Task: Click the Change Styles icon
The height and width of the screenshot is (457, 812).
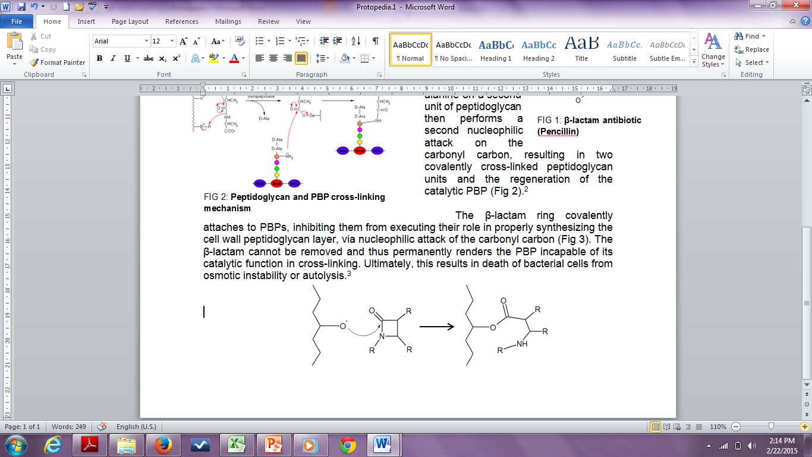Action: pos(713,50)
